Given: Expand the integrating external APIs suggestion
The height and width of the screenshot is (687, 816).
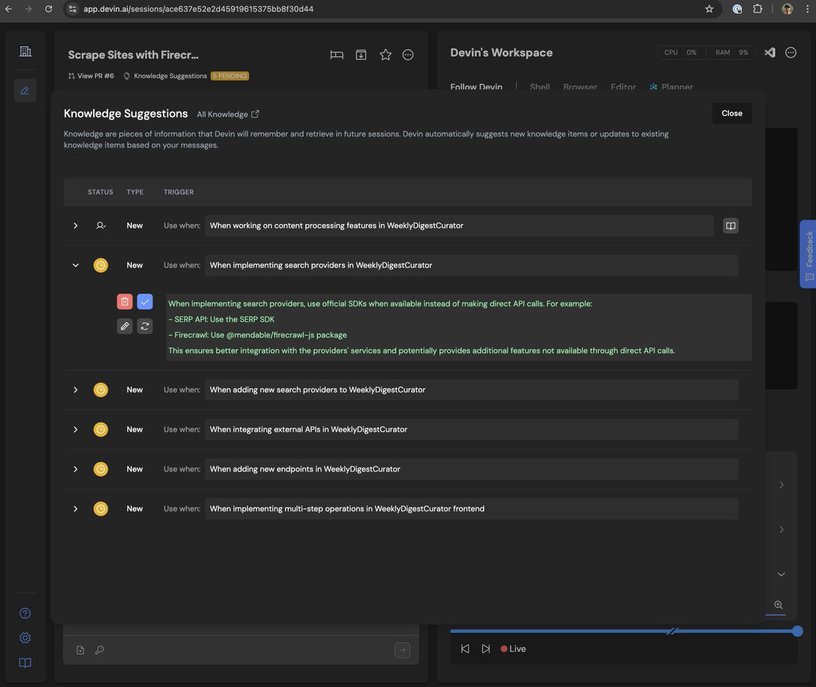Looking at the screenshot, I should click(x=75, y=429).
